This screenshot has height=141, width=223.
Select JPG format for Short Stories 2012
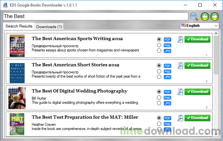point(159,77)
